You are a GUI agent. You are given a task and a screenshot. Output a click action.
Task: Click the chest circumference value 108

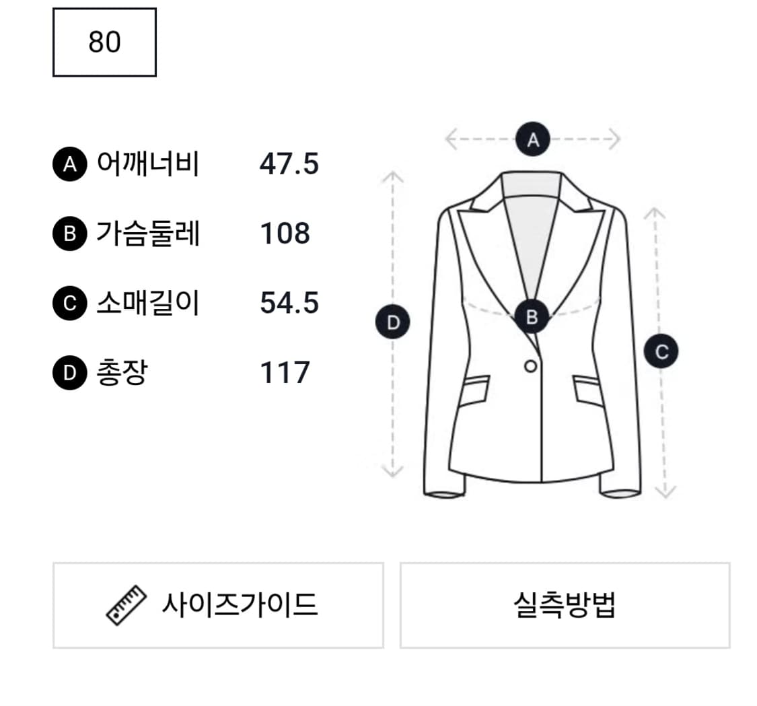point(285,234)
